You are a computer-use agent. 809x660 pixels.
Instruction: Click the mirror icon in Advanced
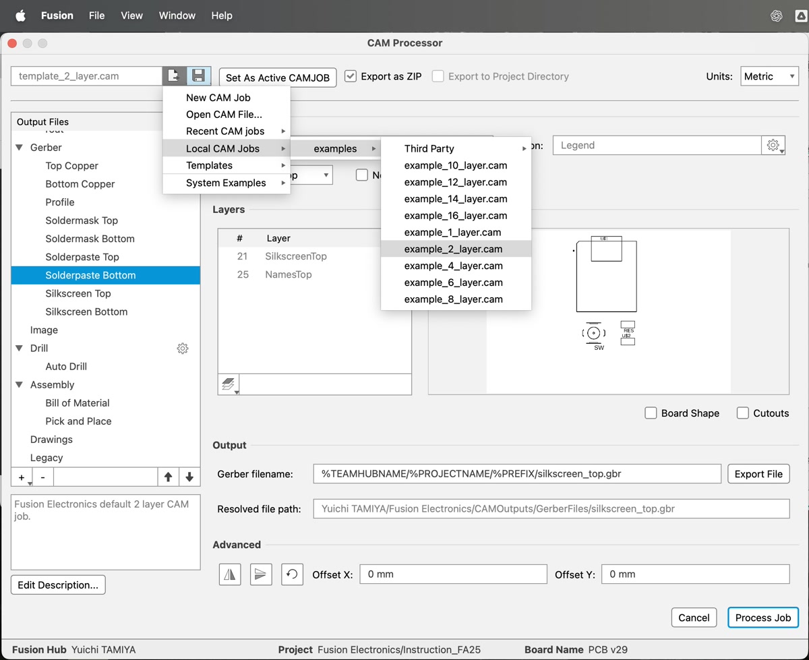tap(230, 574)
